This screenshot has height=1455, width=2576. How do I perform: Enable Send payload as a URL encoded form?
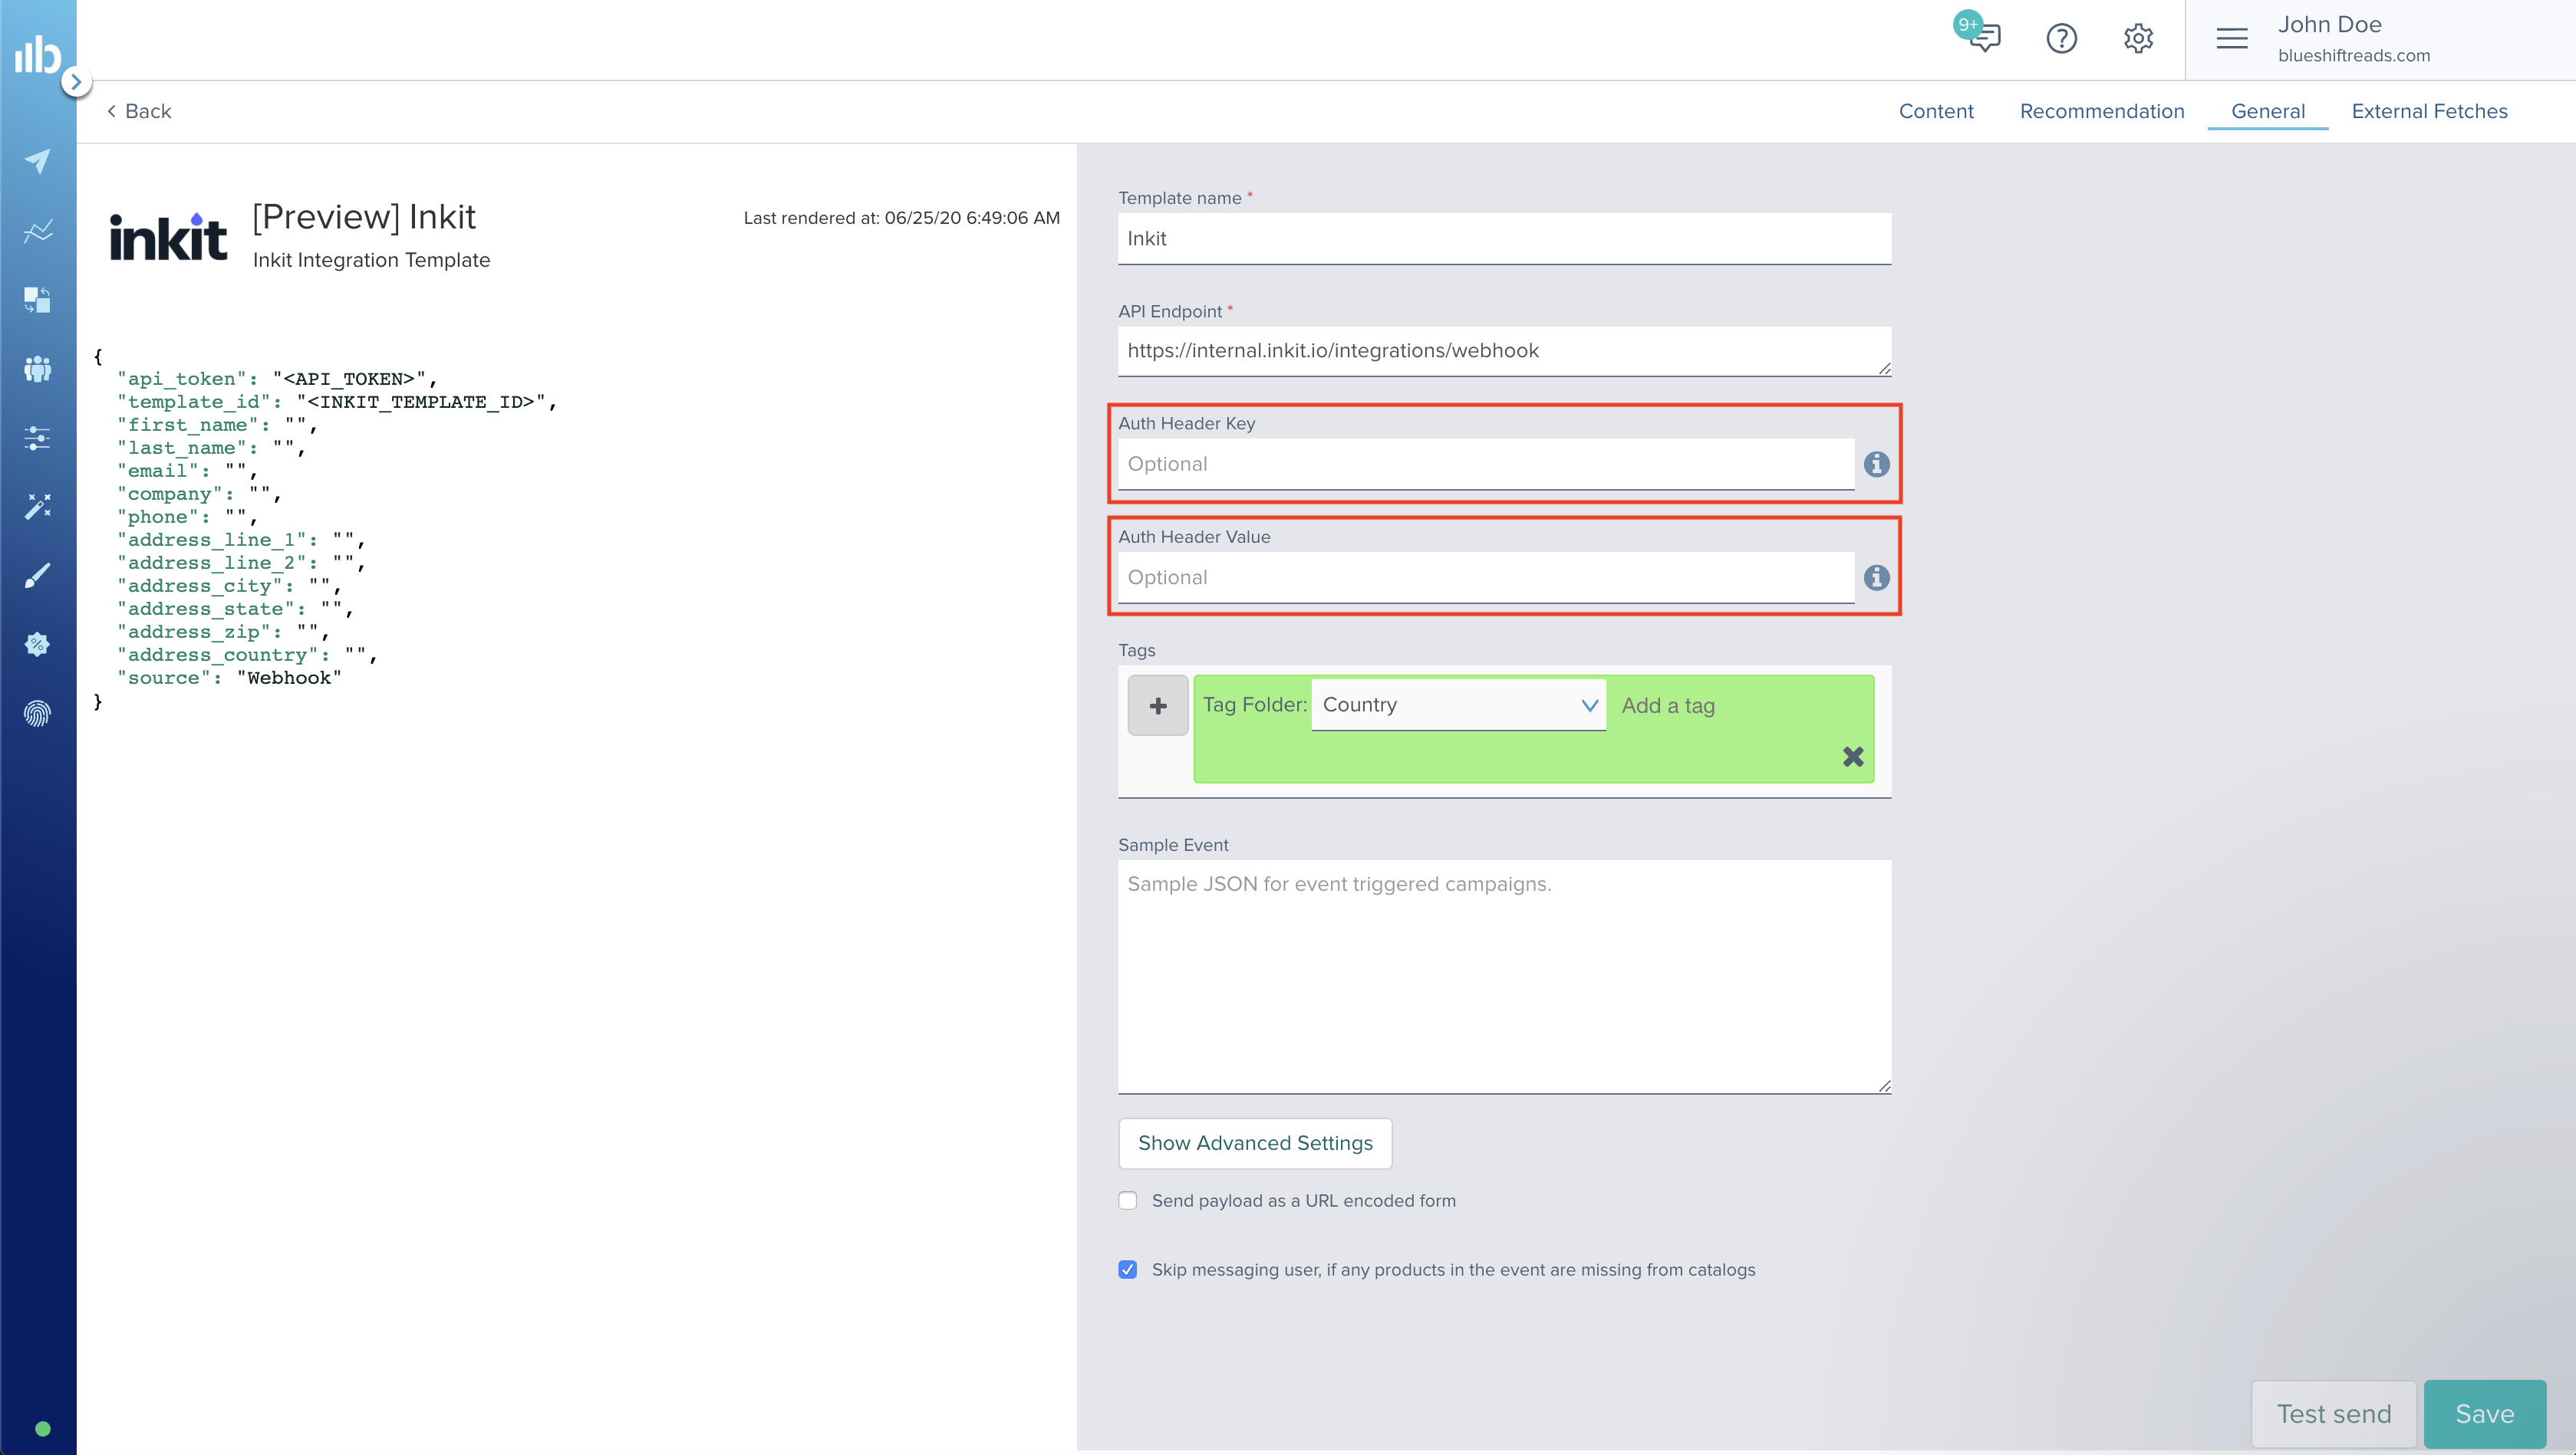coord(1128,1200)
